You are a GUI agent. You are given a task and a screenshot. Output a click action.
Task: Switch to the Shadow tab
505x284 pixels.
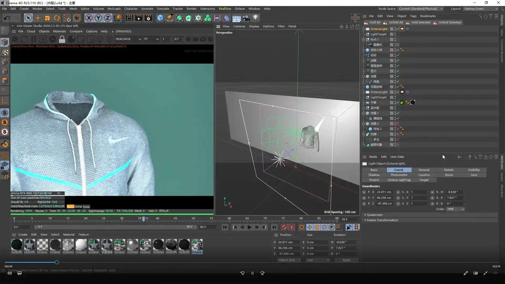[x=374, y=175]
